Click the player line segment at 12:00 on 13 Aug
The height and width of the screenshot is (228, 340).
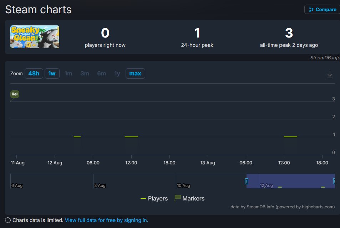[x=290, y=137]
